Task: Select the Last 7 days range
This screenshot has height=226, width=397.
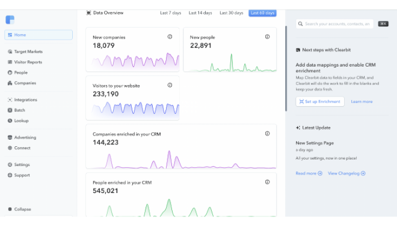Action: 170,13
